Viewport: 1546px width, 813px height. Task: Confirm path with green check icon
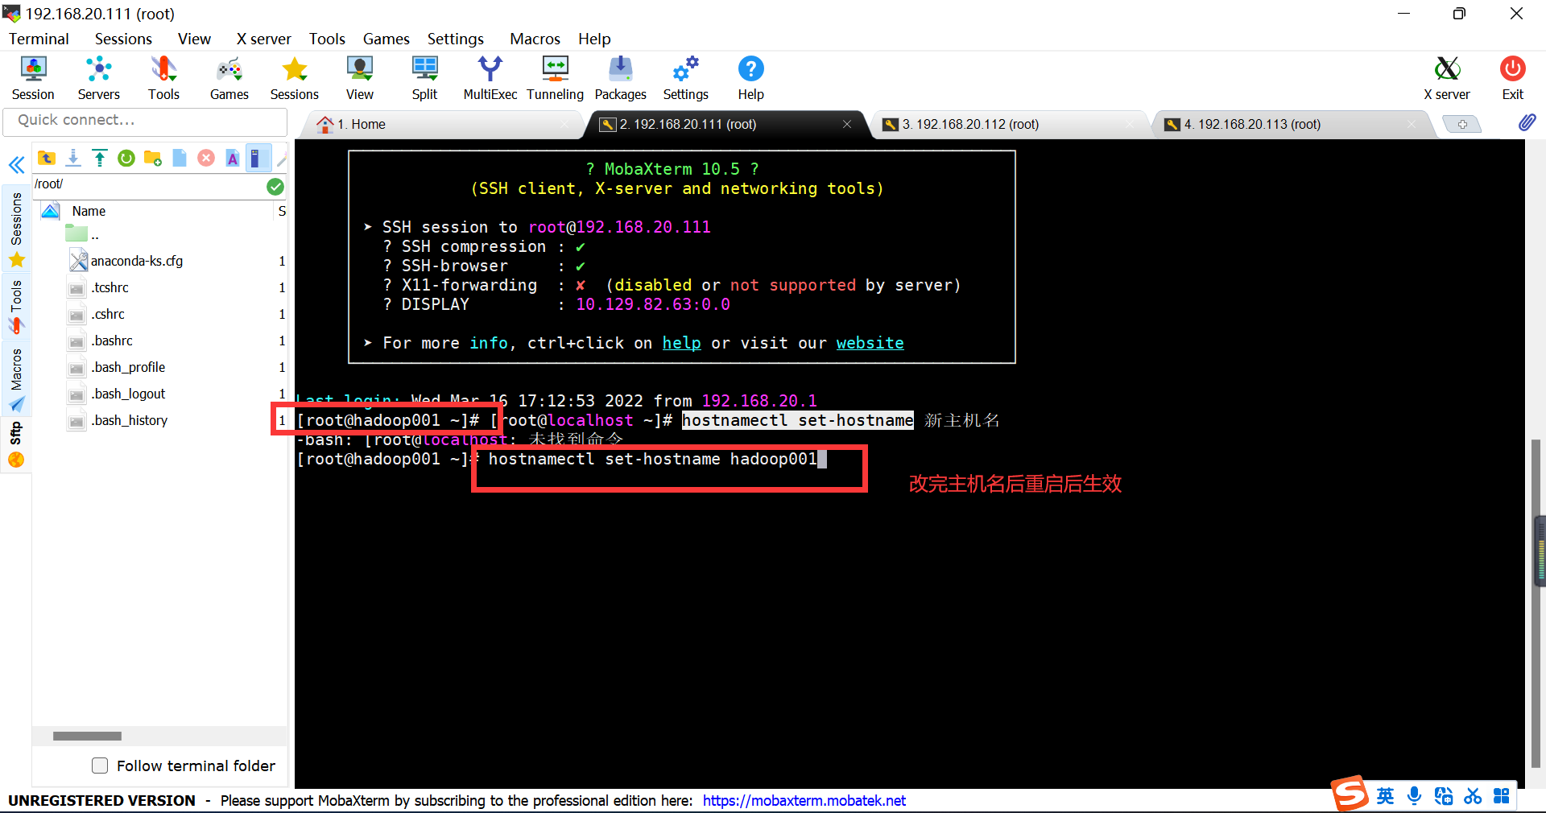(275, 187)
